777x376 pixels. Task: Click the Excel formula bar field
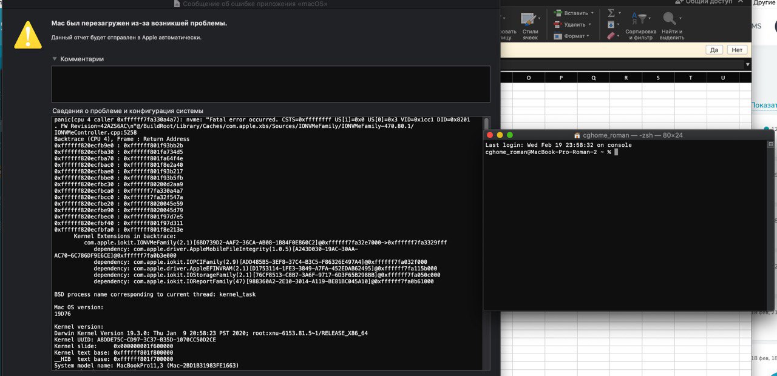[622, 64]
